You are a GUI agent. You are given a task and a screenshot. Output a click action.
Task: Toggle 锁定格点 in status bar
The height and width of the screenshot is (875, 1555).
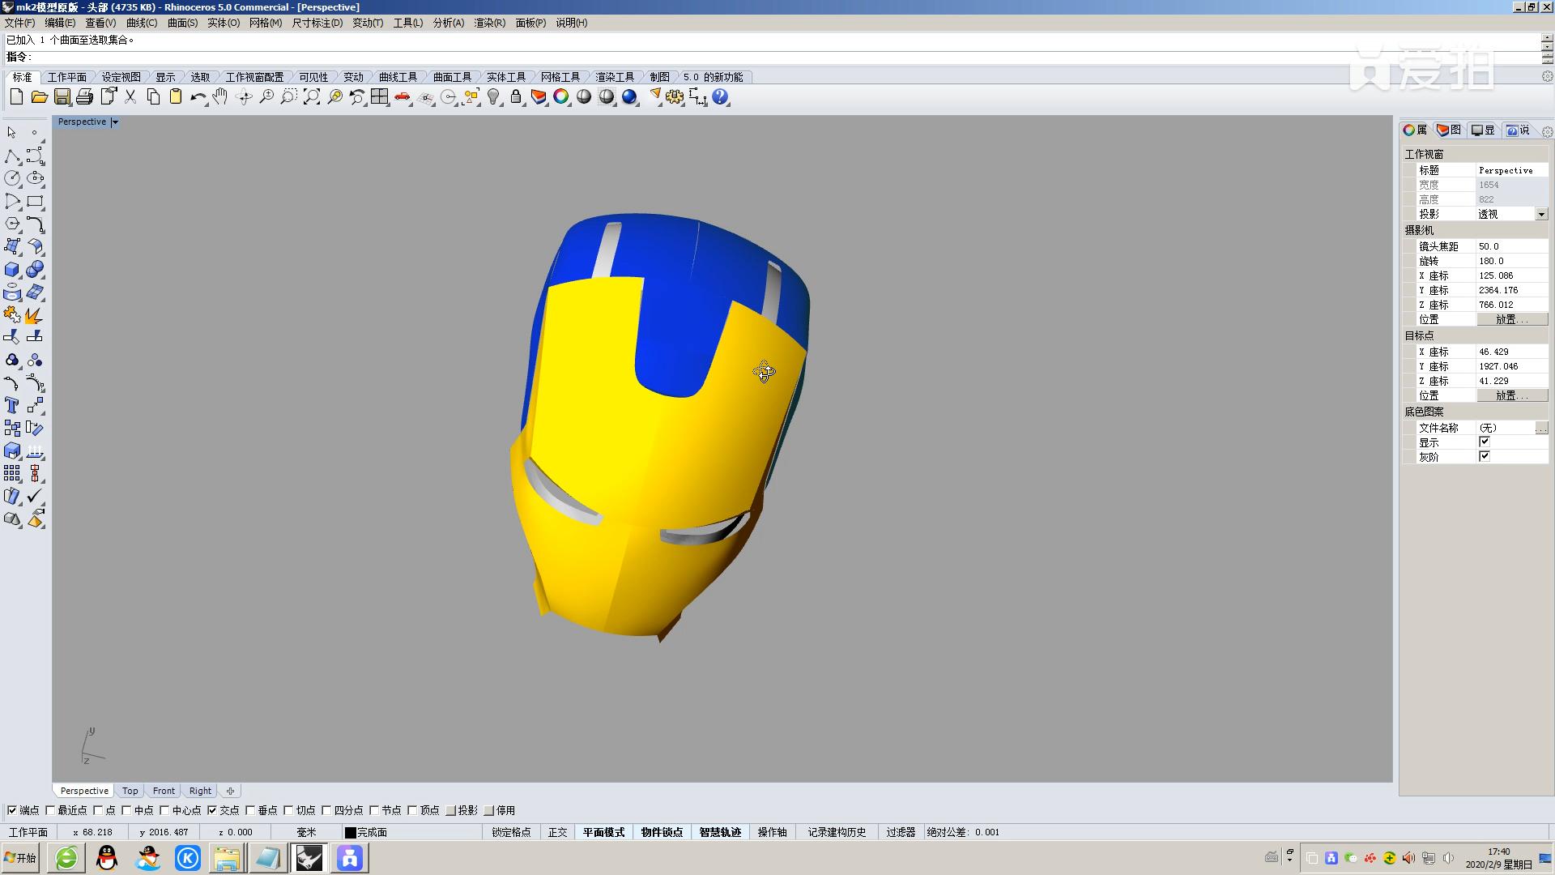pos(511,832)
